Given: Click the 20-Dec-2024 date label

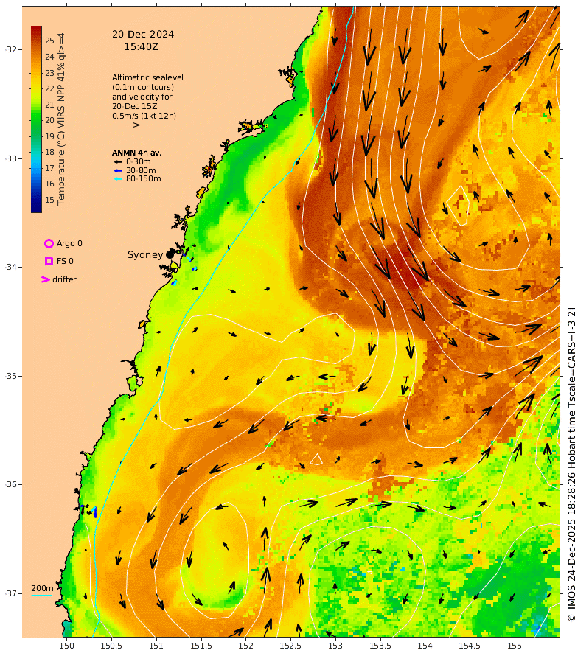Looking at the screenshot, I should pyautogui.click(x=143, y=35).
